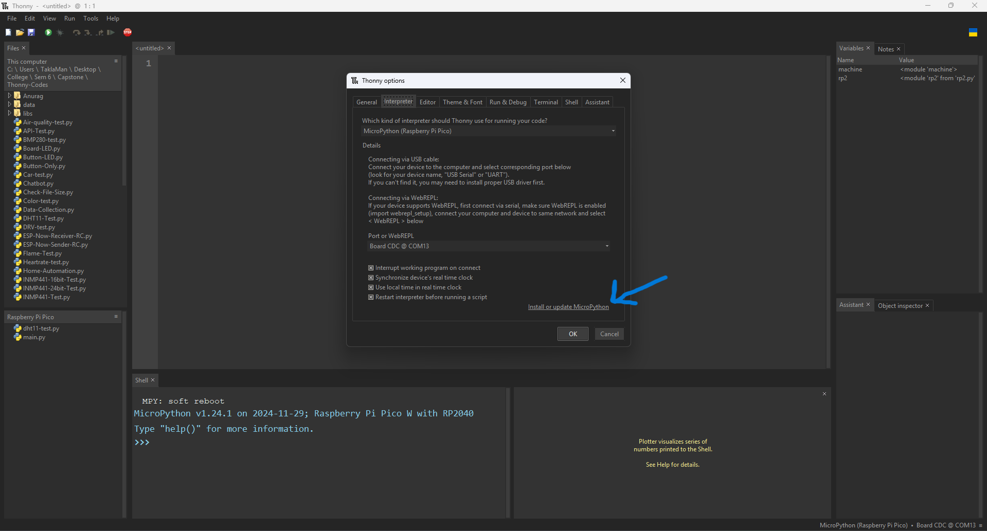Select main.py on Raspberry Pi Pico
987x531 pixels.
(x=34, y=337)
